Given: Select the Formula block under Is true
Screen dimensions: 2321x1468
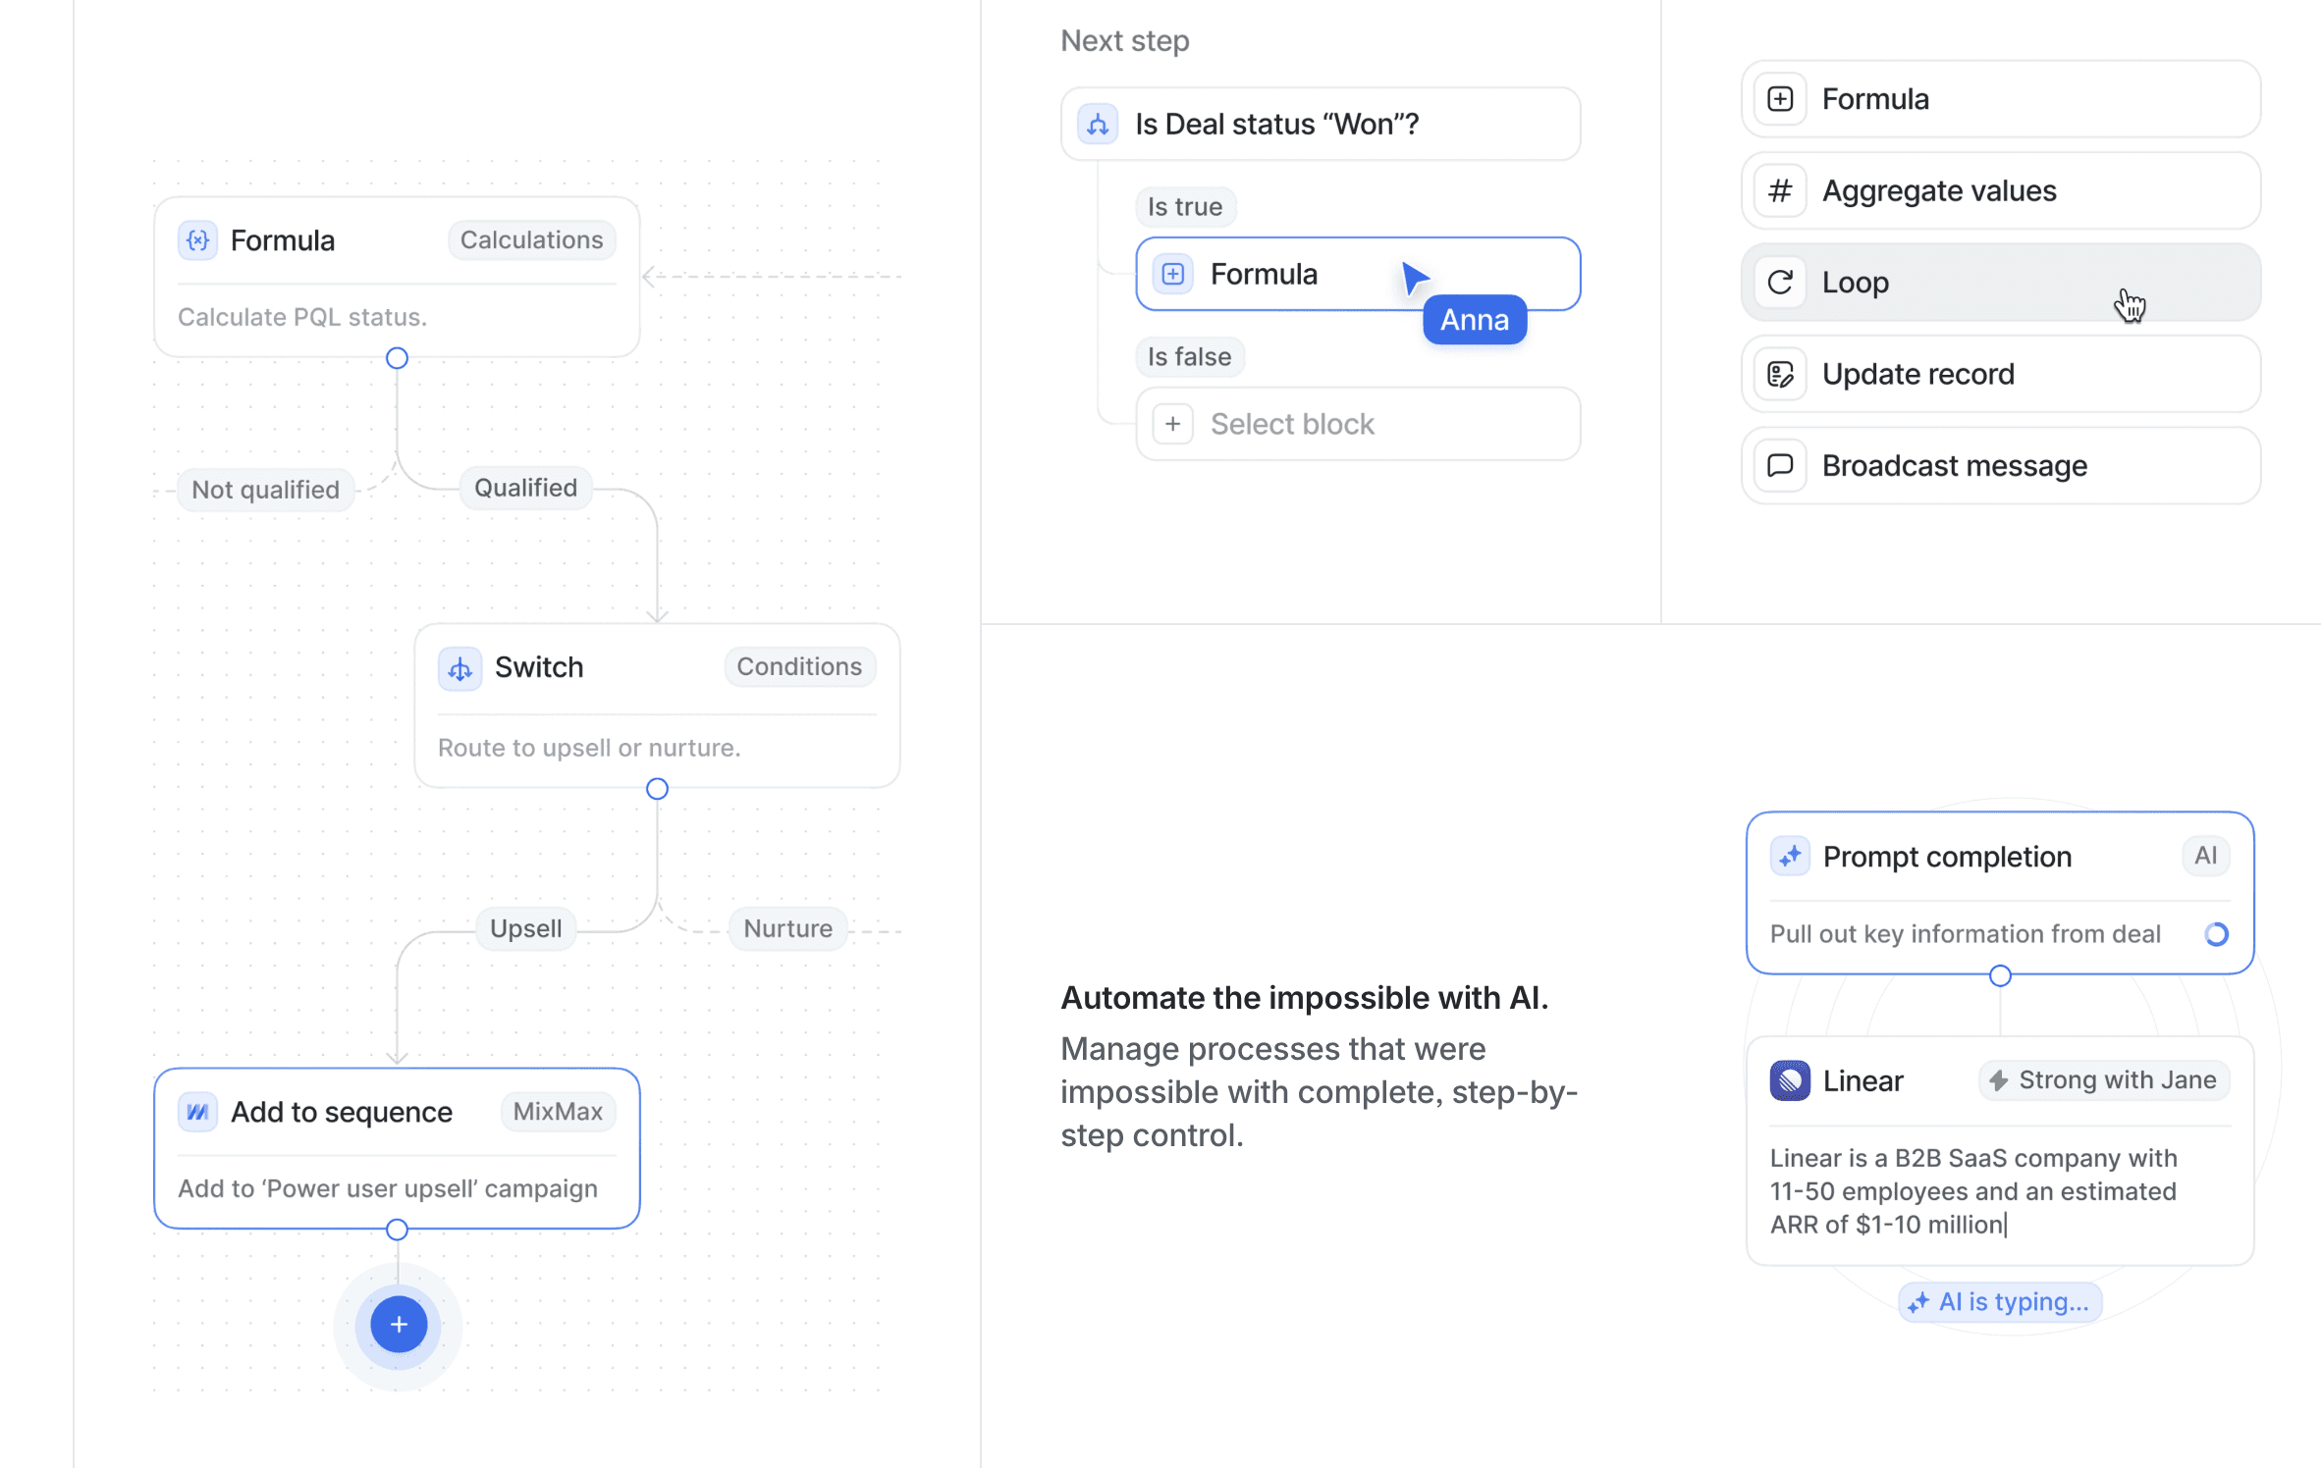Looking at the screenshot, I should [1358, 275].
